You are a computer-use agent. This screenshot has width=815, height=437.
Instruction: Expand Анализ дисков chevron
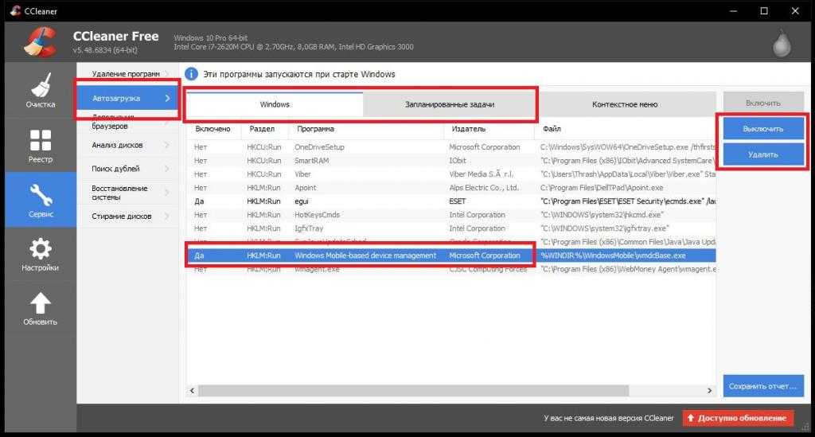pyautogui.click(x=167, y=145)
